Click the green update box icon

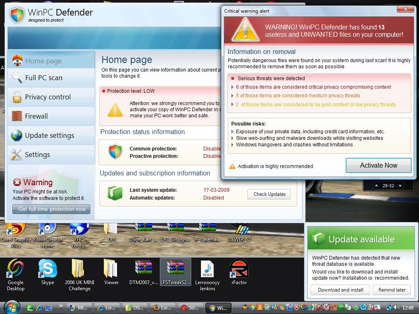pyautogui.click(x=115, y=193)
